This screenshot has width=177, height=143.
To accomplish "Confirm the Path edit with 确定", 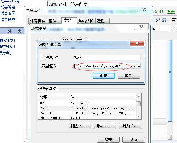I will [x=104, y=76].
